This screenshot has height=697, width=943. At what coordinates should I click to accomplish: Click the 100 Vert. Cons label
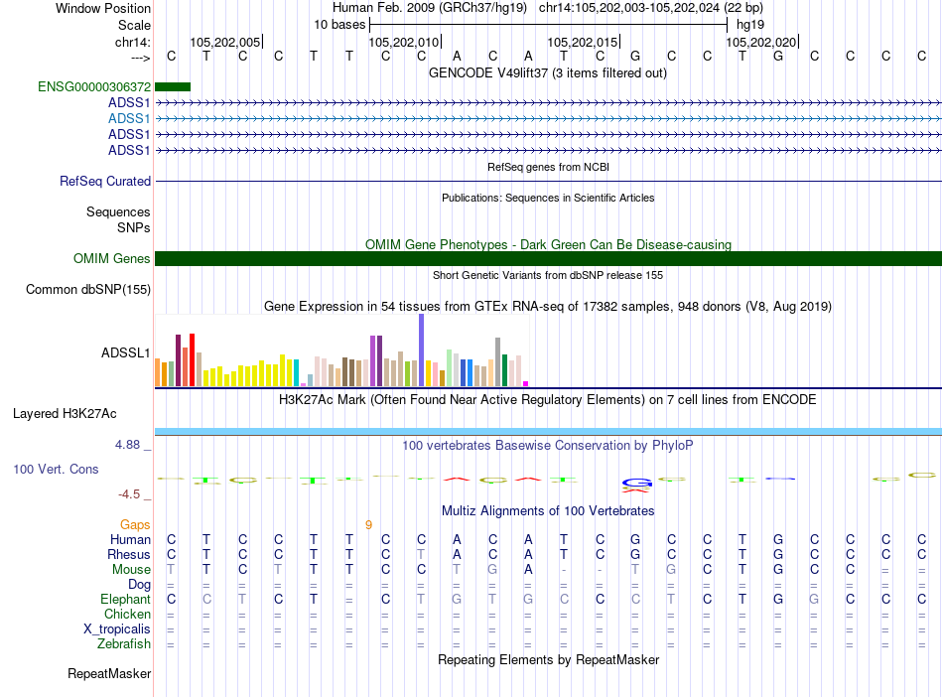[x=56, y=469]
